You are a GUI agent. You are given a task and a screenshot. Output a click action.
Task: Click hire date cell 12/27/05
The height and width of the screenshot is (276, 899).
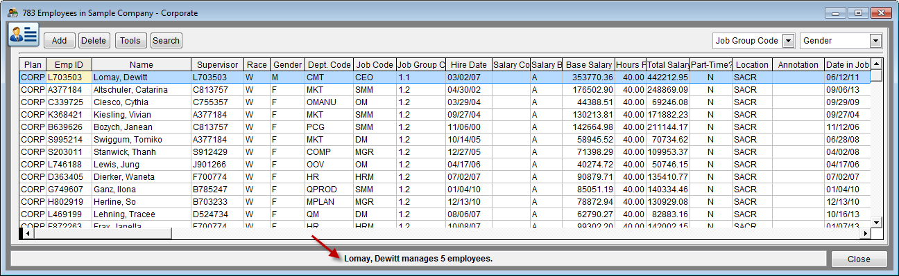468,152
